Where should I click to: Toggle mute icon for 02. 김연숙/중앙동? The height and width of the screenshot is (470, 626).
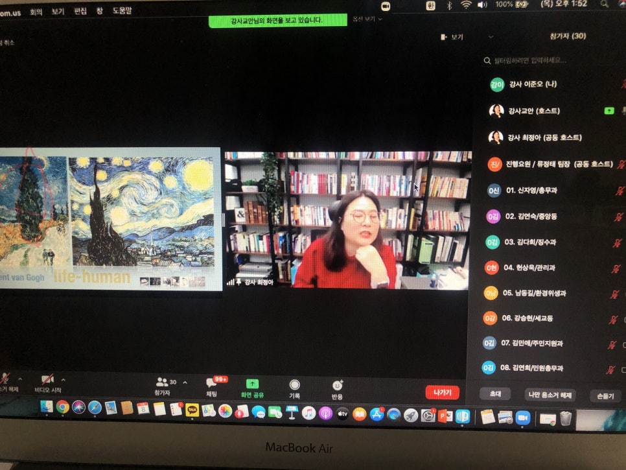pos(618,217)
